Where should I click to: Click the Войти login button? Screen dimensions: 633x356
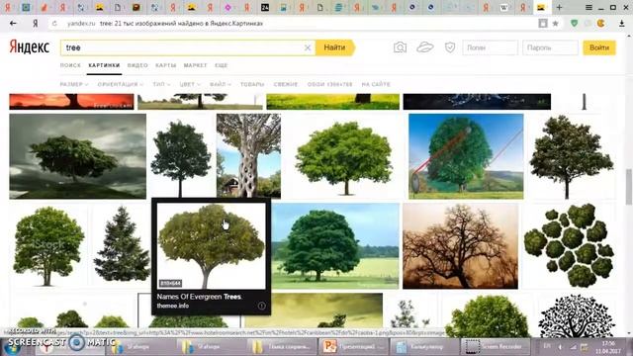pyautogui.click(x=599, y=47)
